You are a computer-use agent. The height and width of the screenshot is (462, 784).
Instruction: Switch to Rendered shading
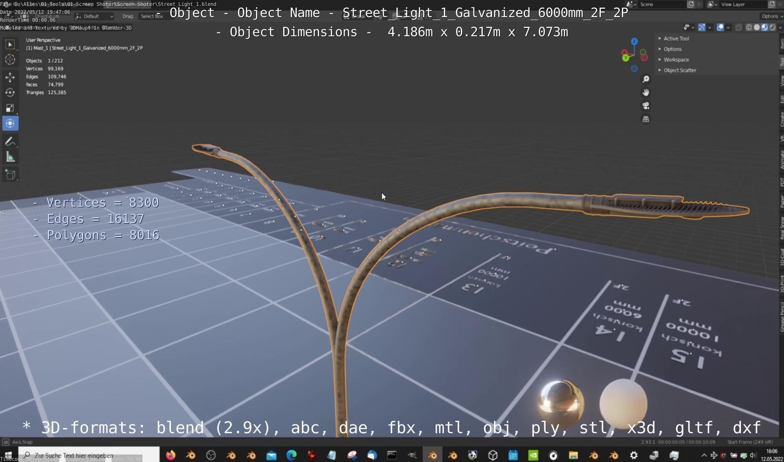point(773,28)
